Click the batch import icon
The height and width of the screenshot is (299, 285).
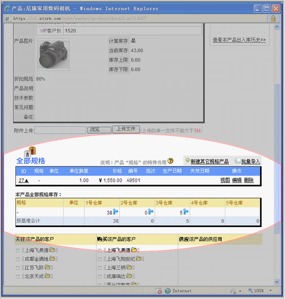tap(237, 161)
